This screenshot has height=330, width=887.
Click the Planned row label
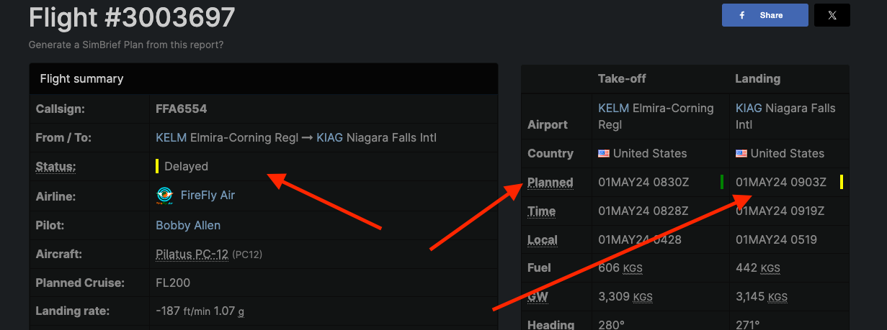pyautogui.click(x=551, y=183)
